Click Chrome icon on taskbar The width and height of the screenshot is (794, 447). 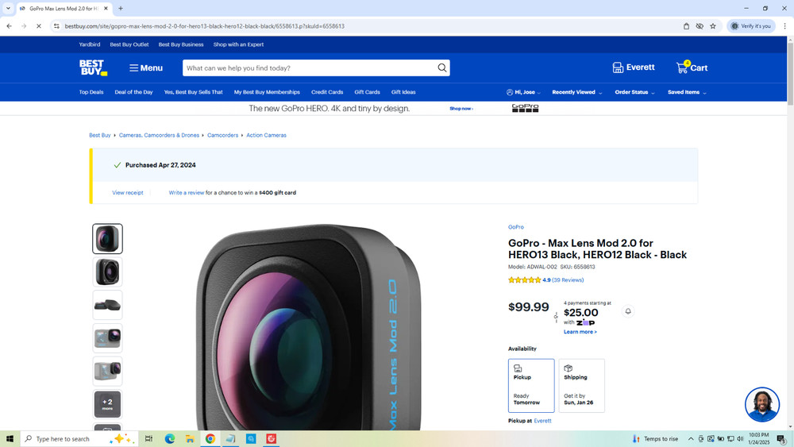[x=210, y=439]
